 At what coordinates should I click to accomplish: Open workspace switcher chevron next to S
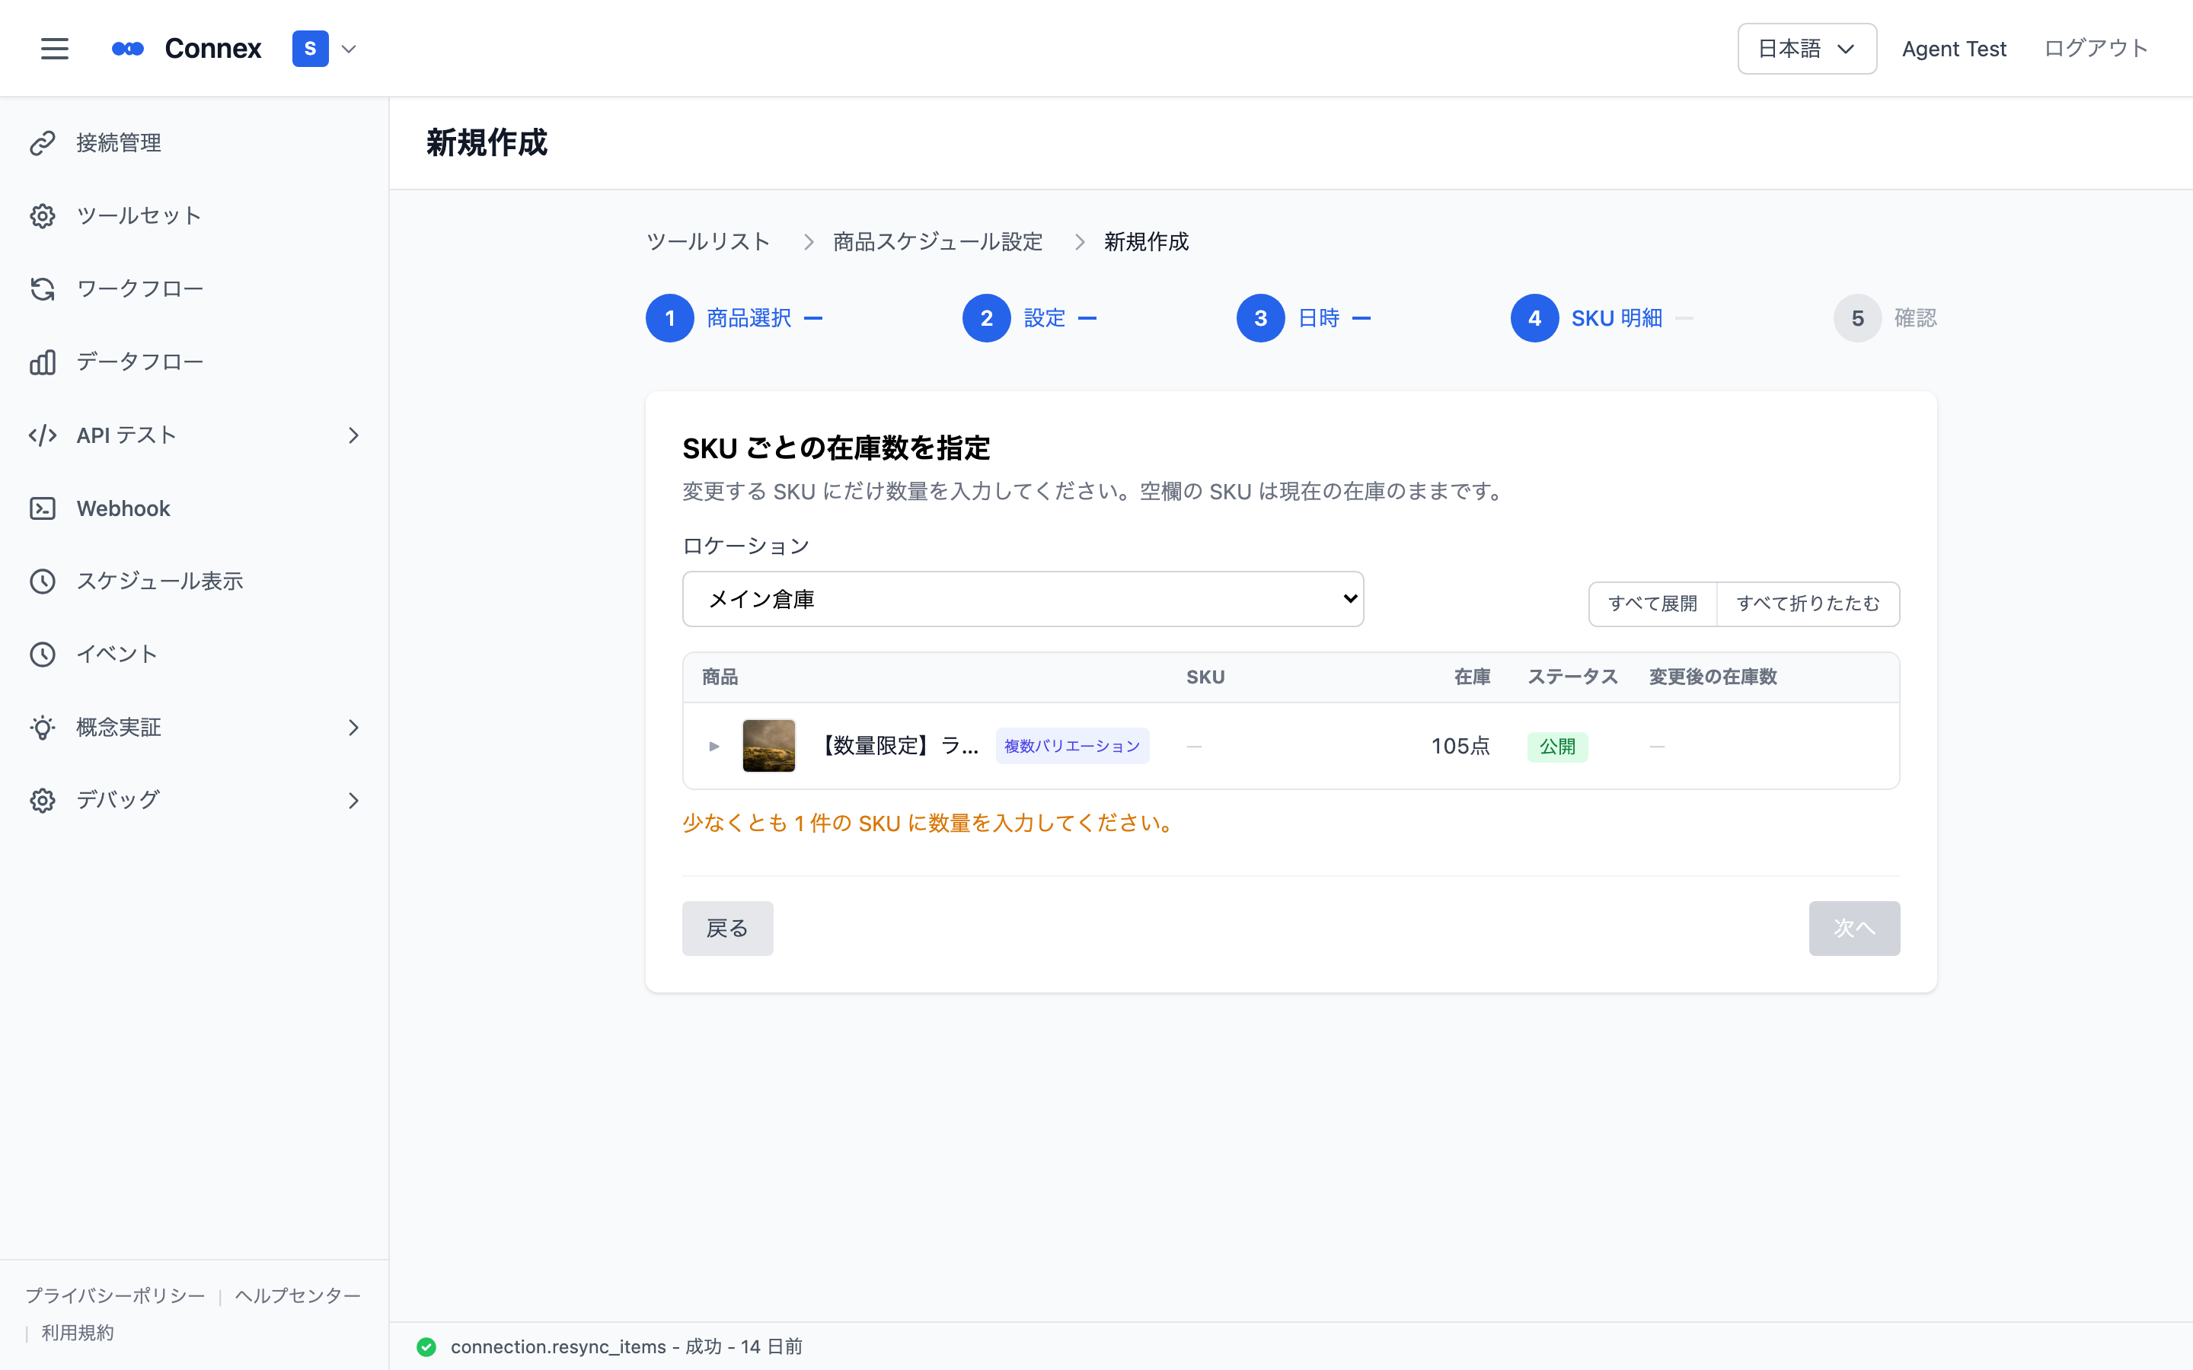tap(349, 49)
